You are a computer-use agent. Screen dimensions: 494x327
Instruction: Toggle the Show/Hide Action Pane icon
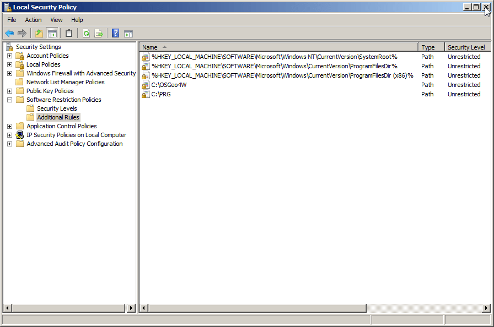pyautogui.click(x=128, y=34)
